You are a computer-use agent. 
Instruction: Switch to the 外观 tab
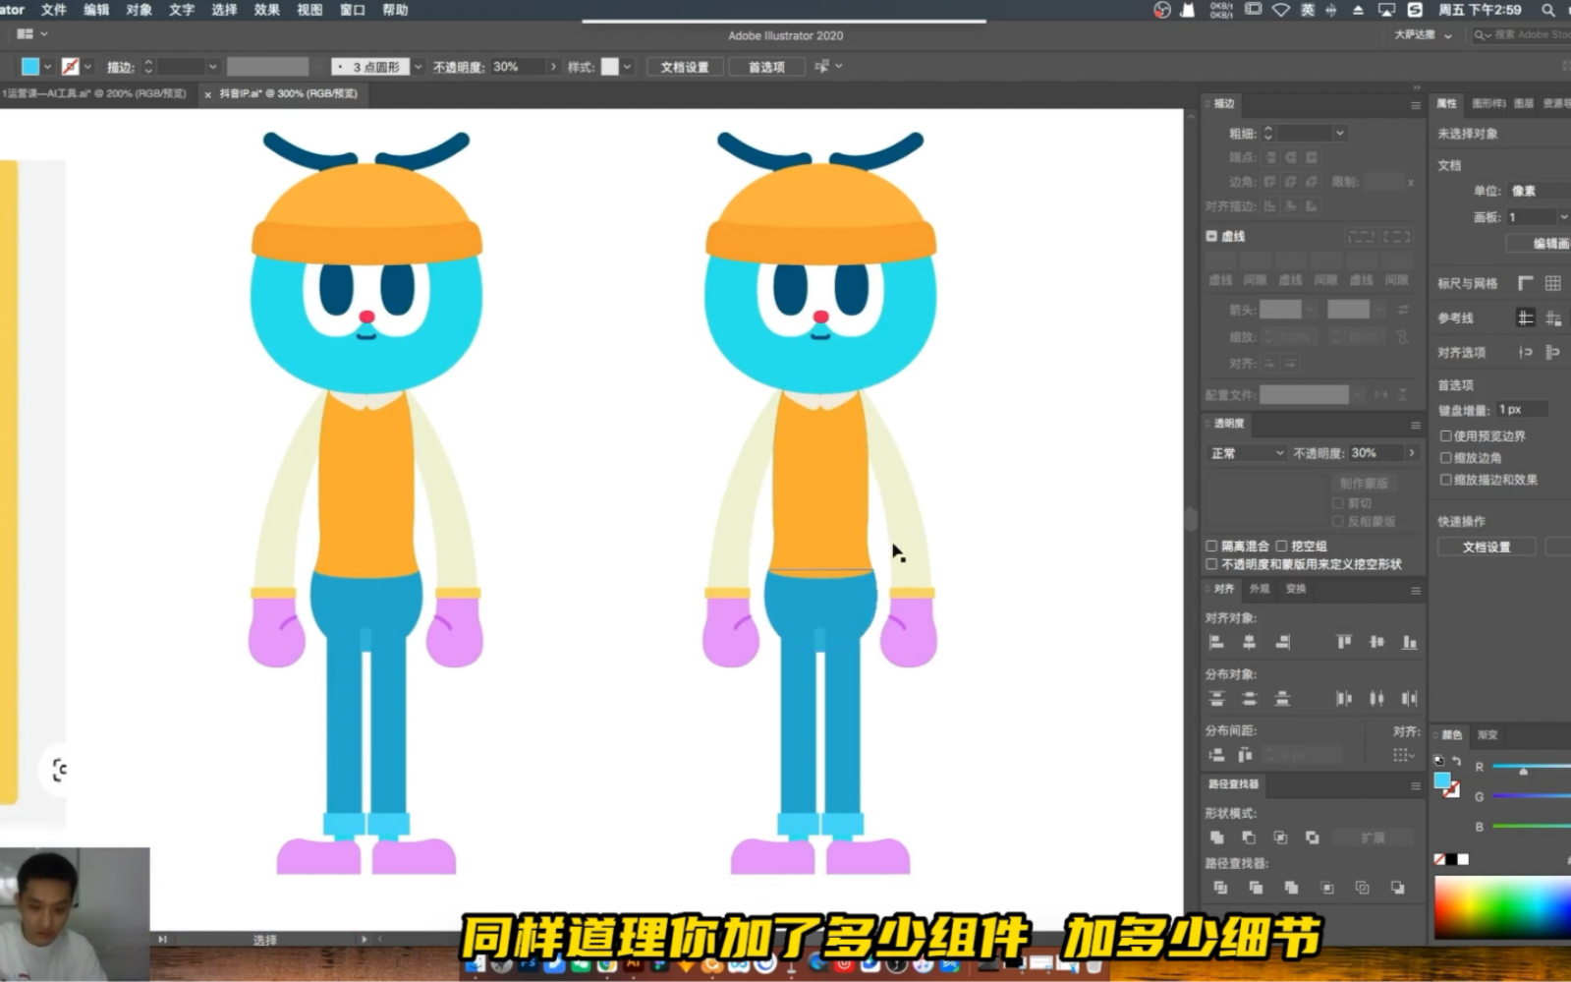pos(1260,589)
